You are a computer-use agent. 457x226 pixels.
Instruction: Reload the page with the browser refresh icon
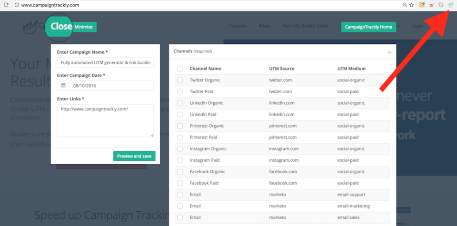[x=6, y=5]
